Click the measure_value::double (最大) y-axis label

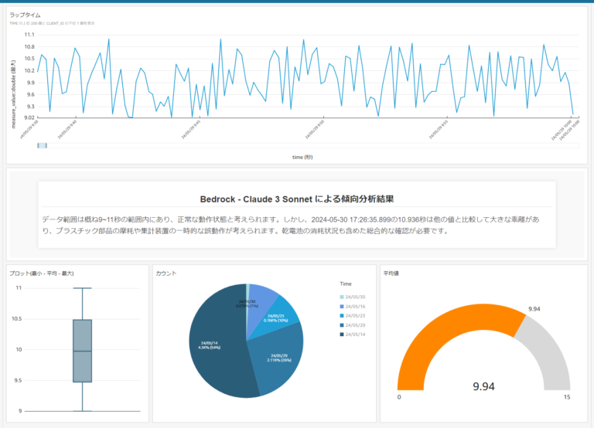14,94
